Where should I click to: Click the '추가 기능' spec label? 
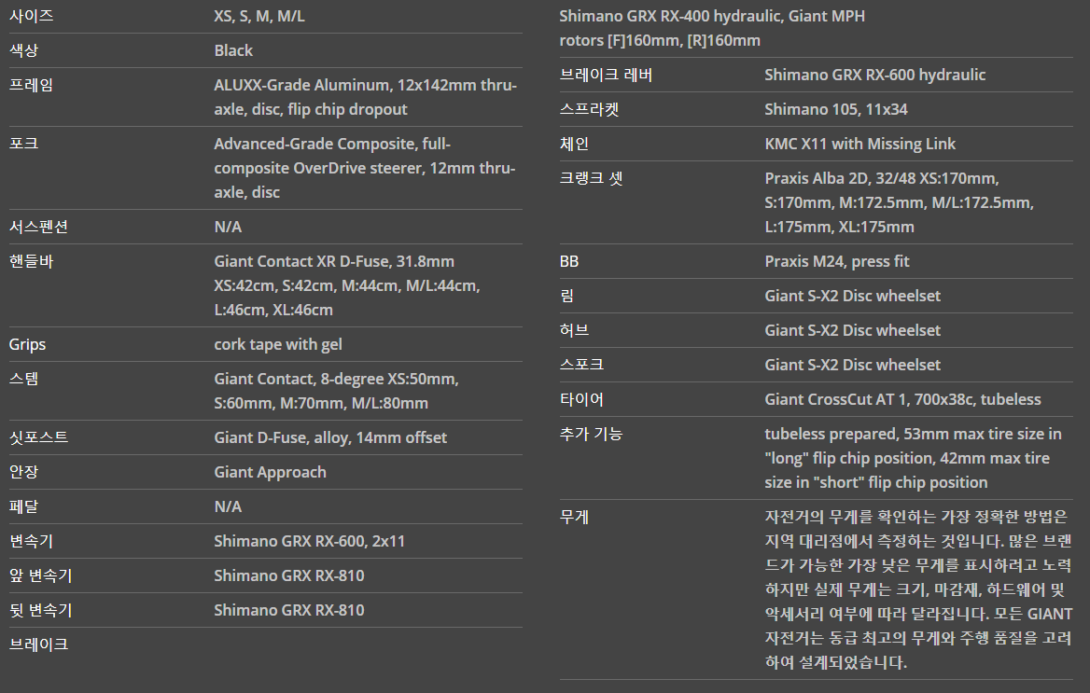pos(591,435)
